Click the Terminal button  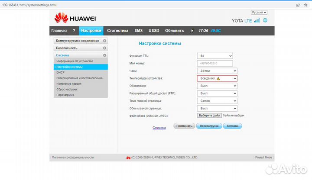coord(233,126)
